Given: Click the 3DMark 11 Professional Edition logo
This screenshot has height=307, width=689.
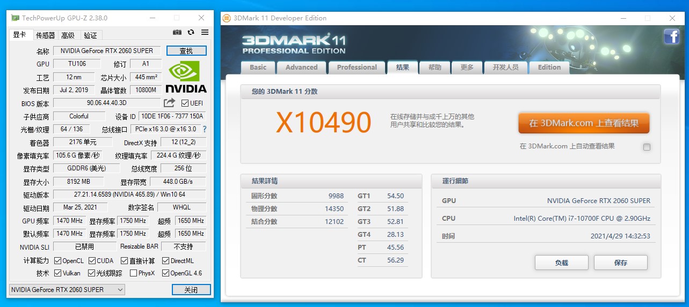Looking at the screenshot, I should point(294,44).
